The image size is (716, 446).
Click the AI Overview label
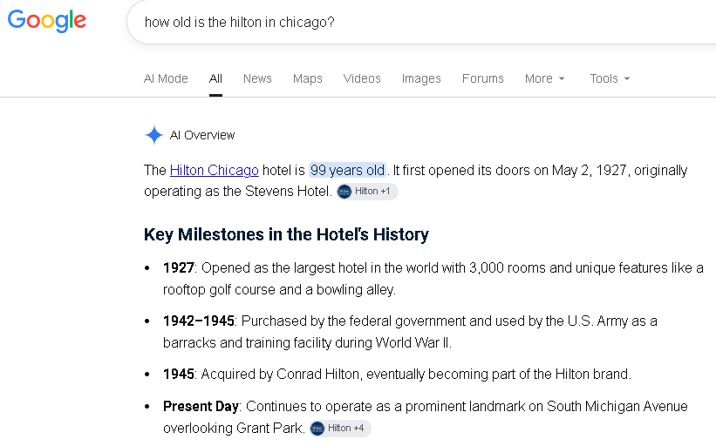202,135
